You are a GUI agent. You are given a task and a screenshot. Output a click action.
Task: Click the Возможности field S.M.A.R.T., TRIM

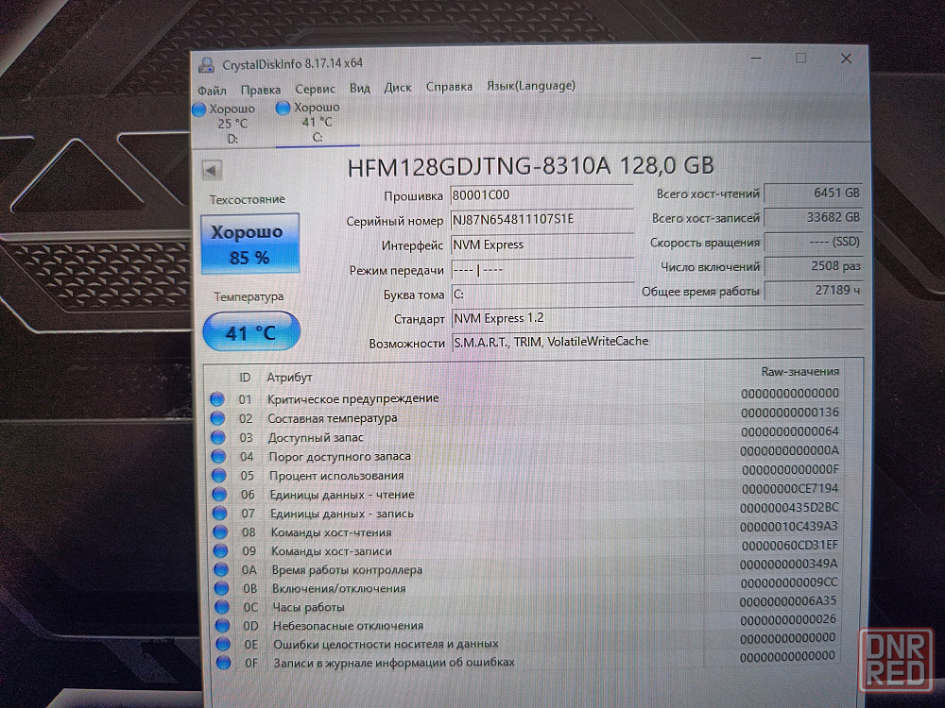coord(657,342)
